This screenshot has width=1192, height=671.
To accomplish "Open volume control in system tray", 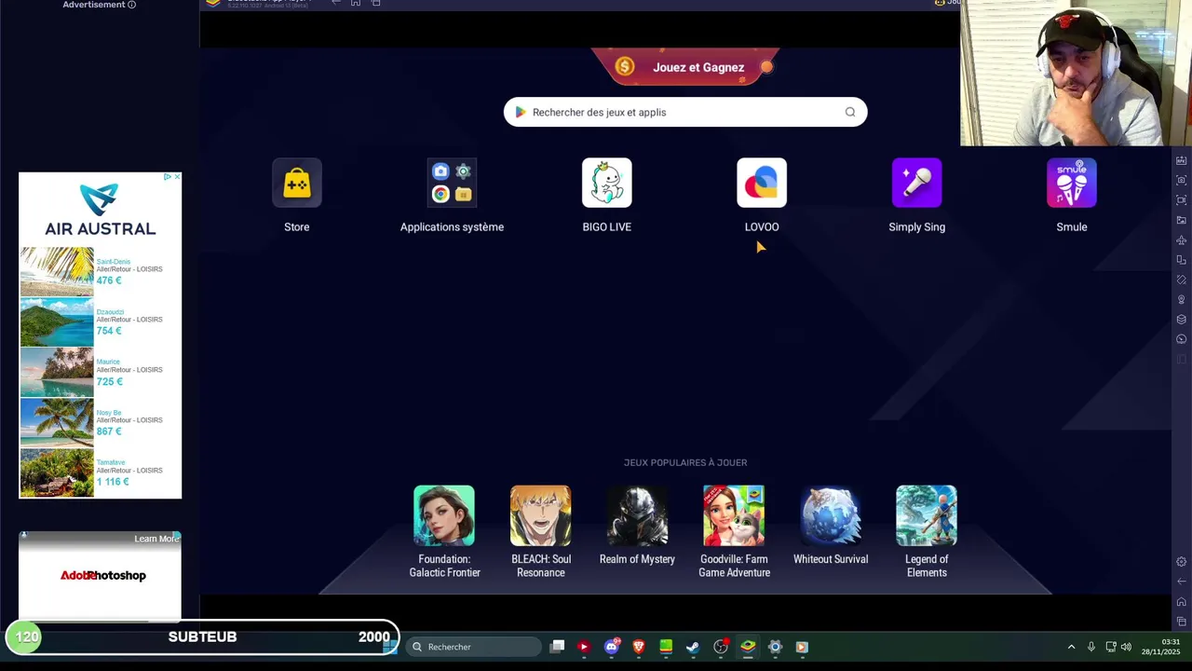I will (1126, 647).
